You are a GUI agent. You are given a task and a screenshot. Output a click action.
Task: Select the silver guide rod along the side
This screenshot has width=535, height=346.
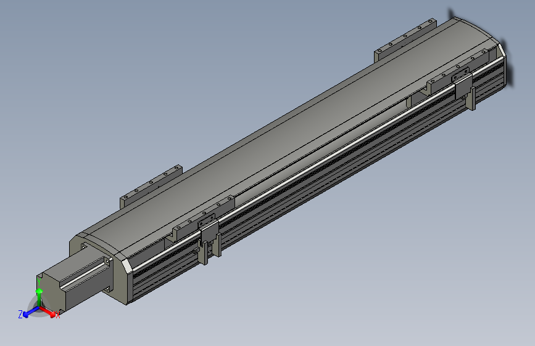point(317,164)
